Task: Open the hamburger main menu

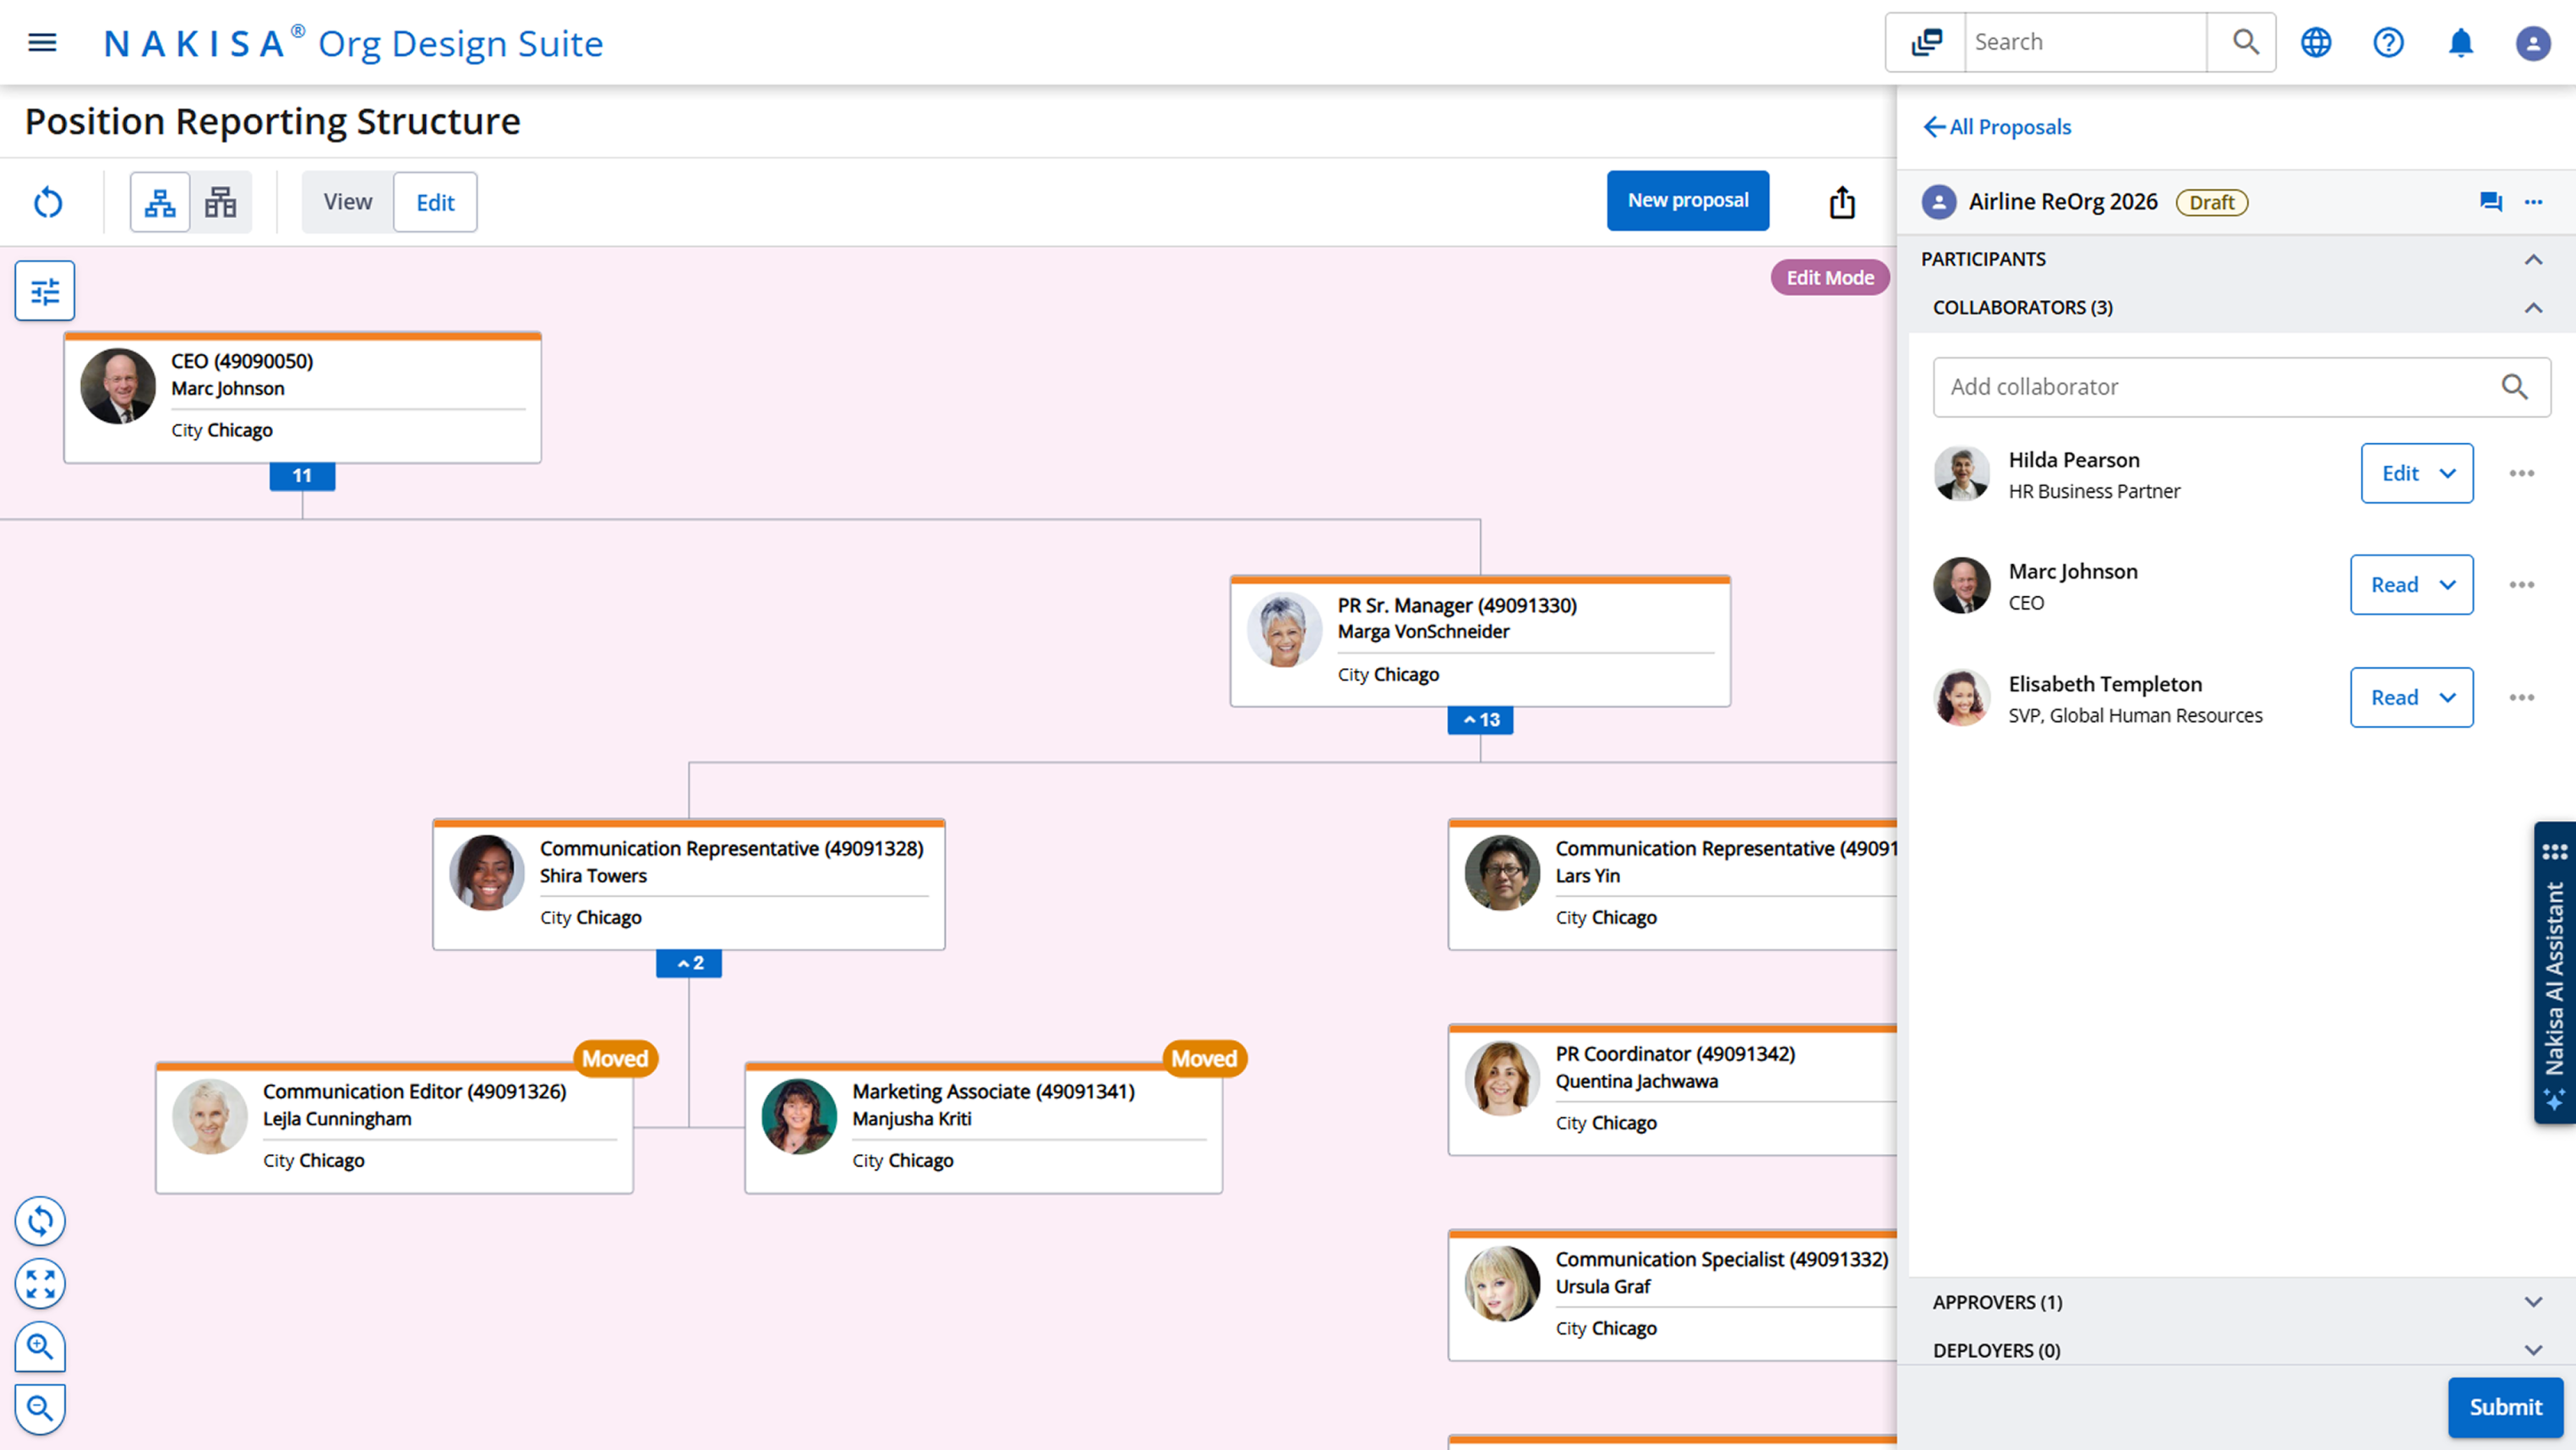Action: point(42,42)
